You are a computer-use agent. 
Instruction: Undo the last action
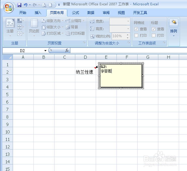point(25,5)
